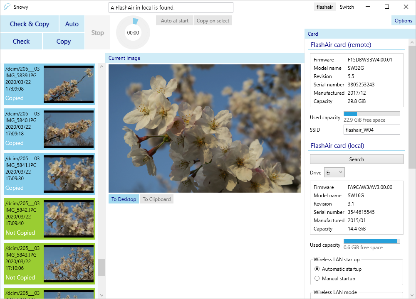The width and height of the screenshot is (416, 299).
Task: Toggle Copy on select
Action: 213,21
